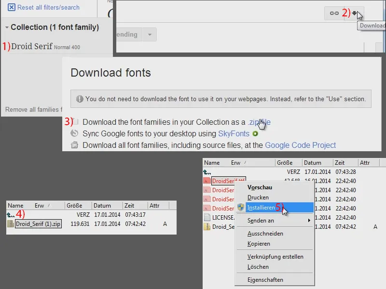Select the LICENSE. file name

[x=223, y=218]
